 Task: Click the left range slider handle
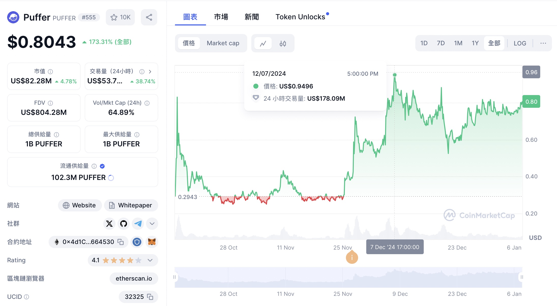click(x=174, y=277)
